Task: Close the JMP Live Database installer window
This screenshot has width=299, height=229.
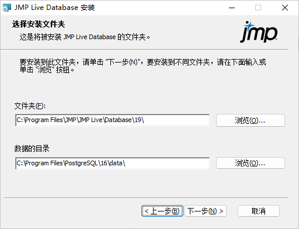Action: [x=285, y=8]
